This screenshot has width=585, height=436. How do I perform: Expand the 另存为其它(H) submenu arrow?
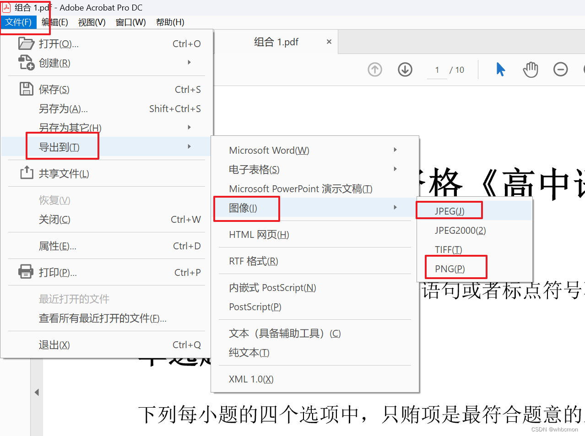[189, 127]
